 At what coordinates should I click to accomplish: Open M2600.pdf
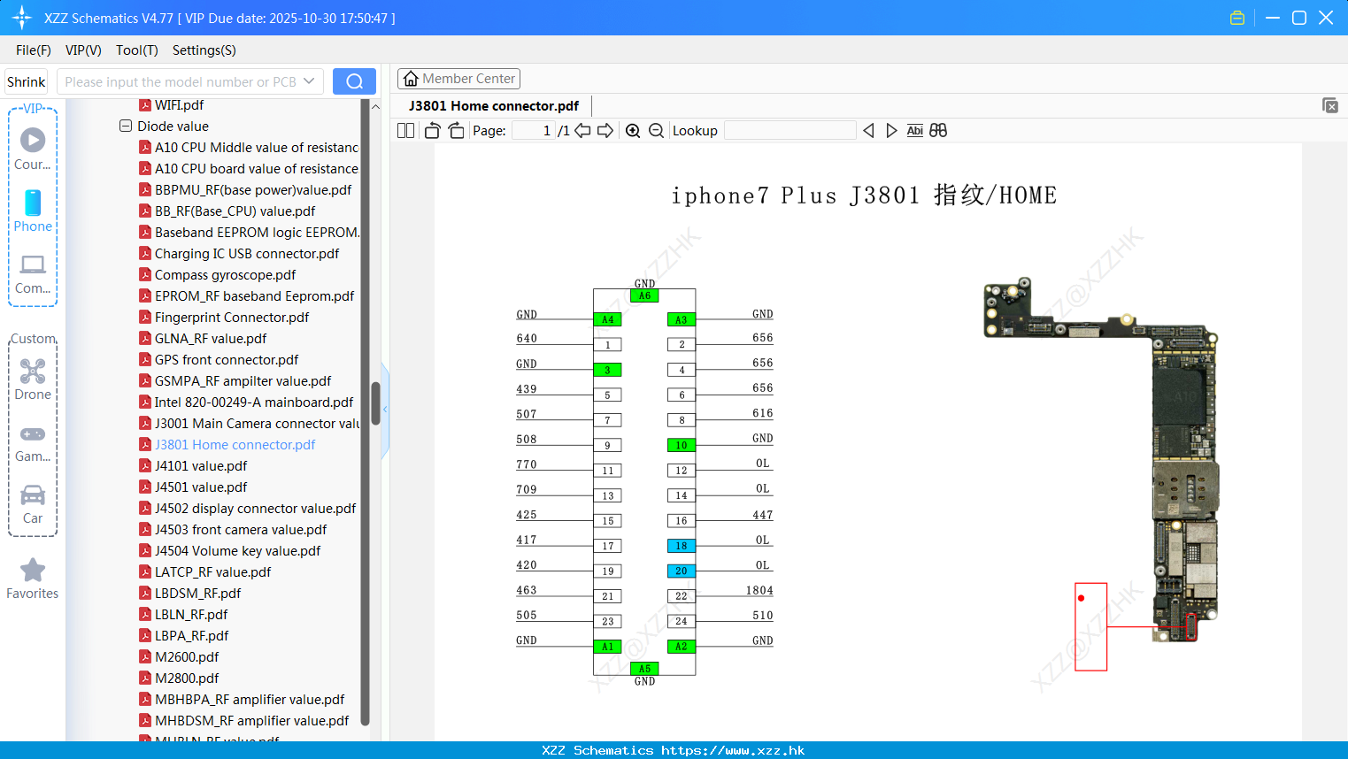[x=187, y=656]
